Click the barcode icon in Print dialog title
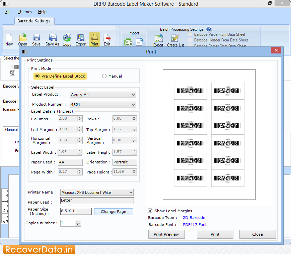 tap(25, 51)
